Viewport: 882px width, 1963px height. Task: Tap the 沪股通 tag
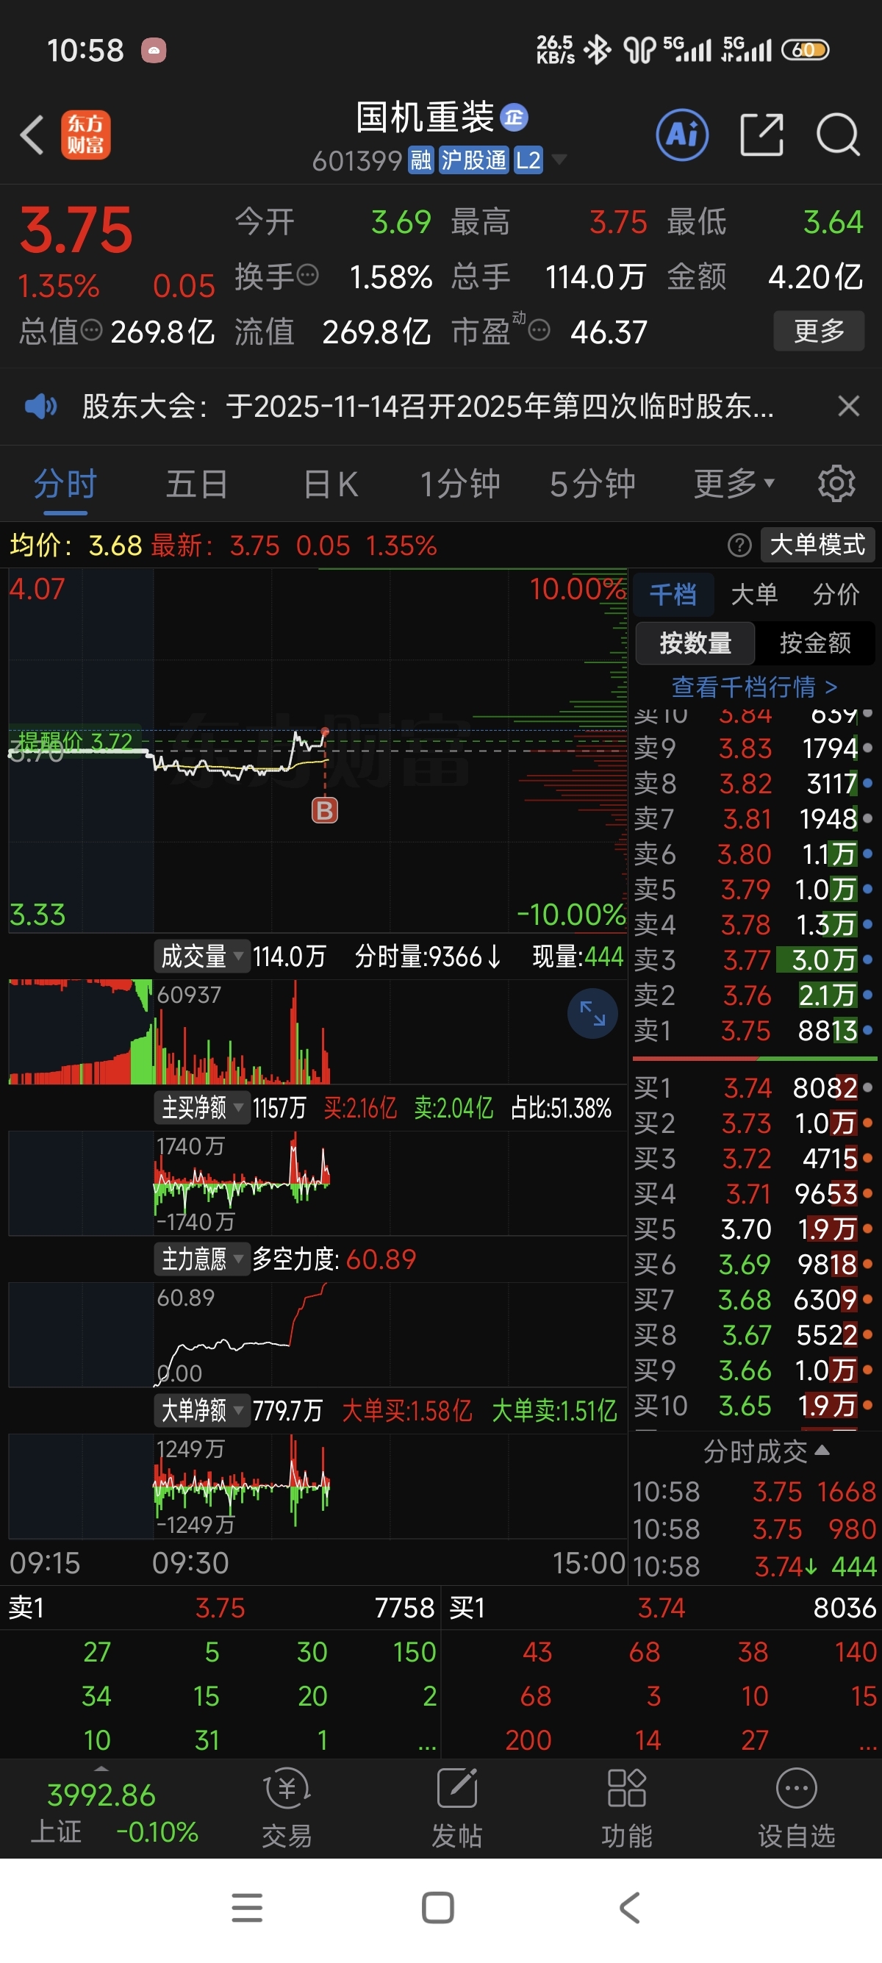point(473,160)
